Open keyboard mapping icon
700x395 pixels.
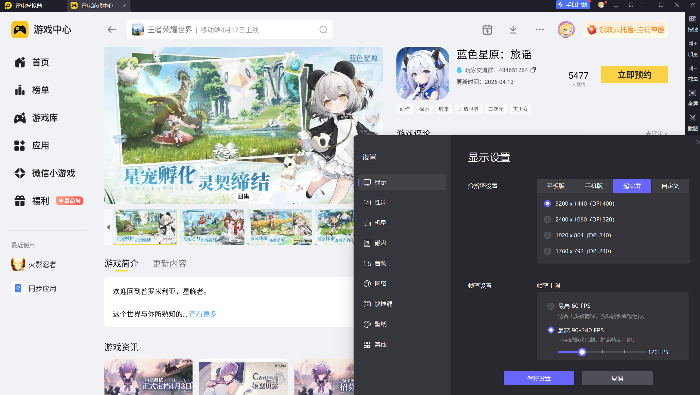click(x=693, y=19)
